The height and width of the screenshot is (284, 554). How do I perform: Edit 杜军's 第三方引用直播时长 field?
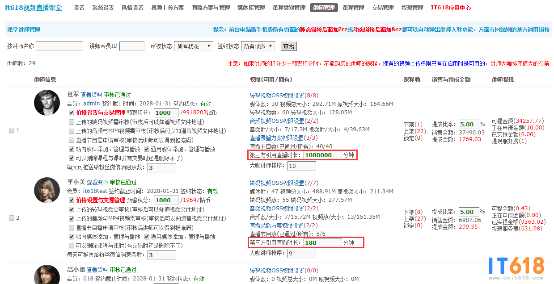(322, 155)
